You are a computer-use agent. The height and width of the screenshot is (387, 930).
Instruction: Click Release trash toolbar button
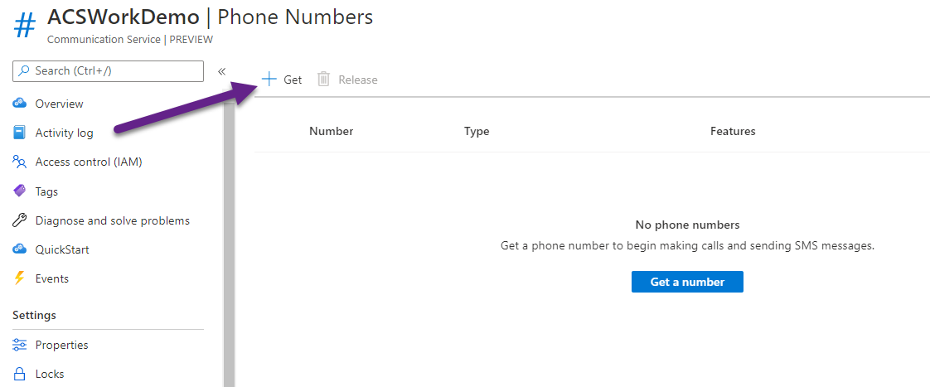(347, 80)
